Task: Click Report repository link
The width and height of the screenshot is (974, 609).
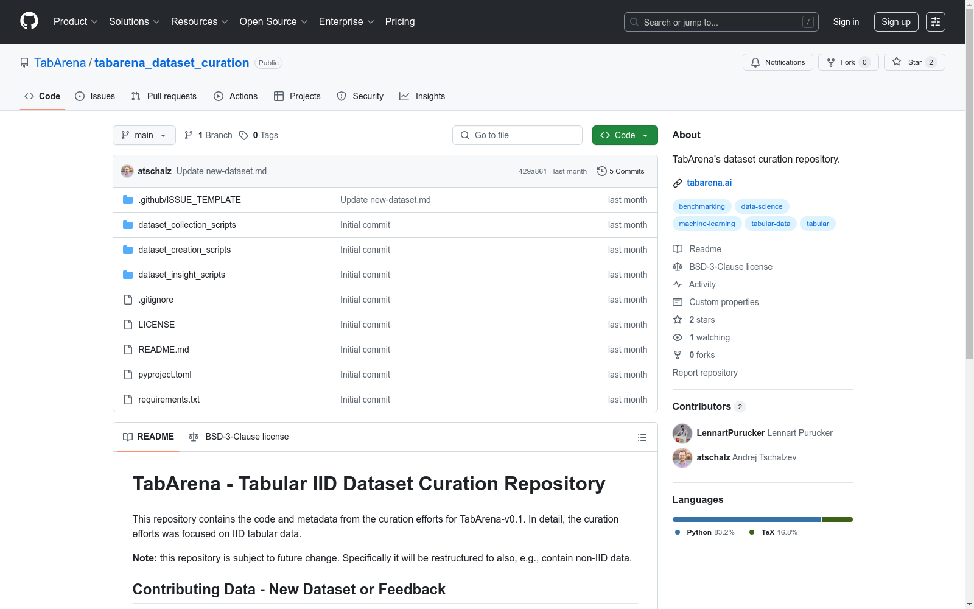Action: pos(705,373)
